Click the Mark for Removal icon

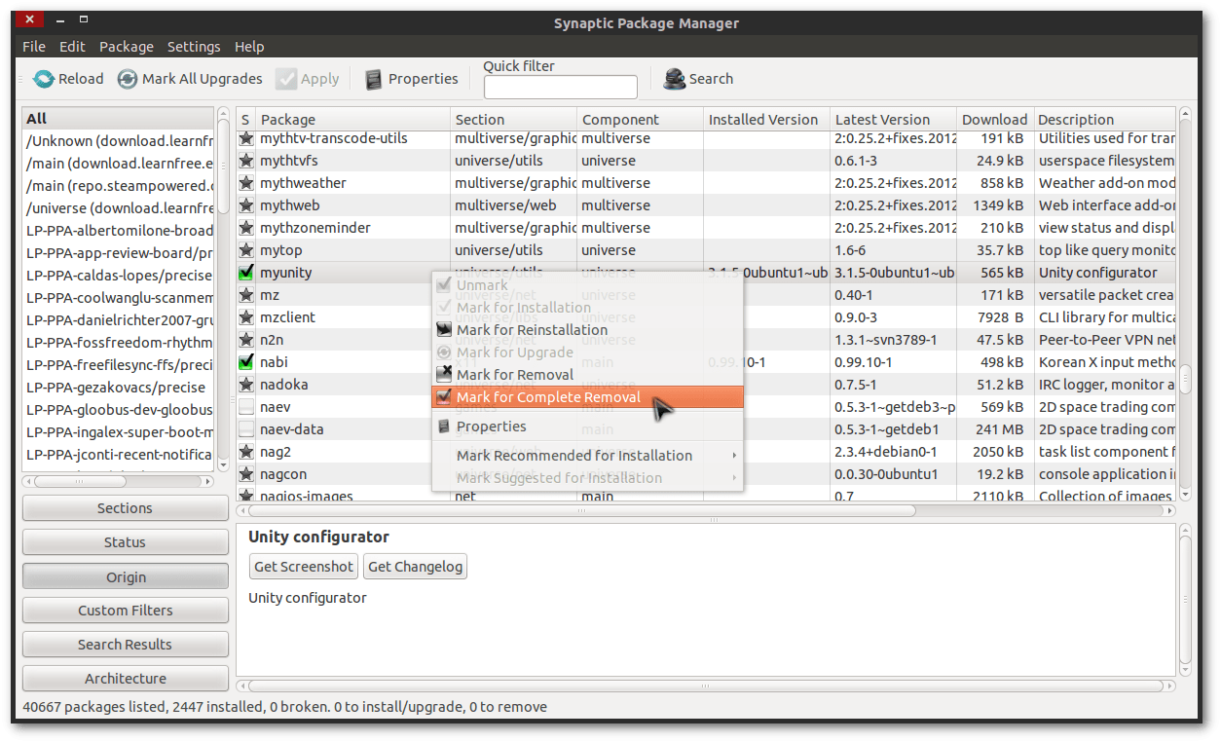pos(444,375)
